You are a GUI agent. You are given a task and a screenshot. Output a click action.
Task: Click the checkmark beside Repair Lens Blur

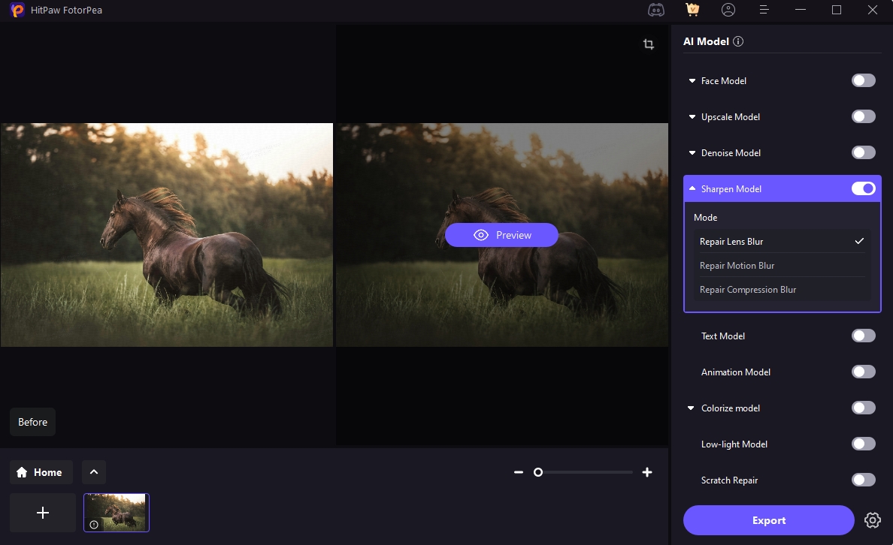point(859,241)
